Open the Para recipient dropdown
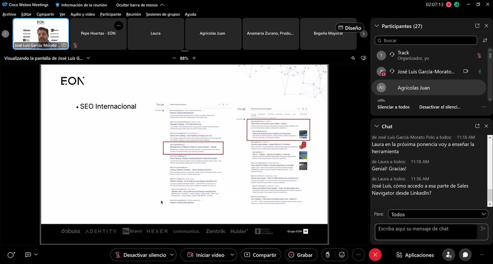The width and height of the screenshot is (493, 264). (438, 214)
